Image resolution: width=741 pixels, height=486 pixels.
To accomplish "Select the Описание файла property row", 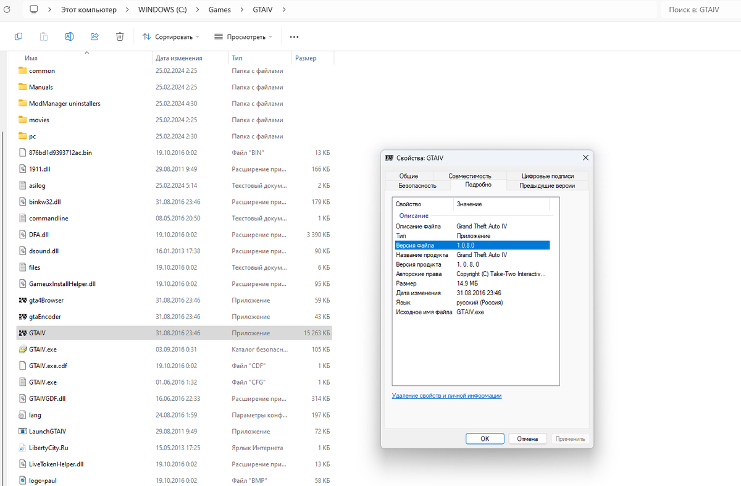I will point(472,226).
